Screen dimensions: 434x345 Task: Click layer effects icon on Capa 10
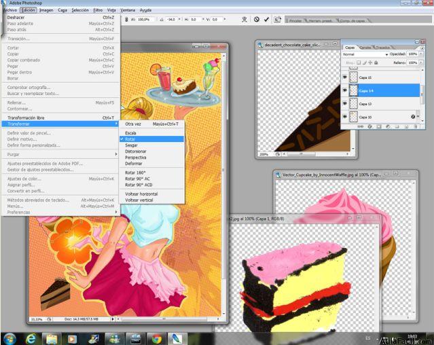(x=413, y=117)
